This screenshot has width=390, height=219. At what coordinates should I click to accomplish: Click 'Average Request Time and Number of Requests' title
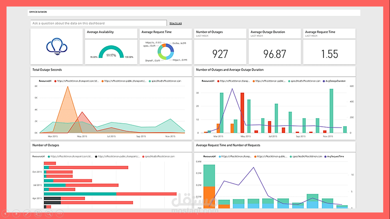click(x=228, y=145)
